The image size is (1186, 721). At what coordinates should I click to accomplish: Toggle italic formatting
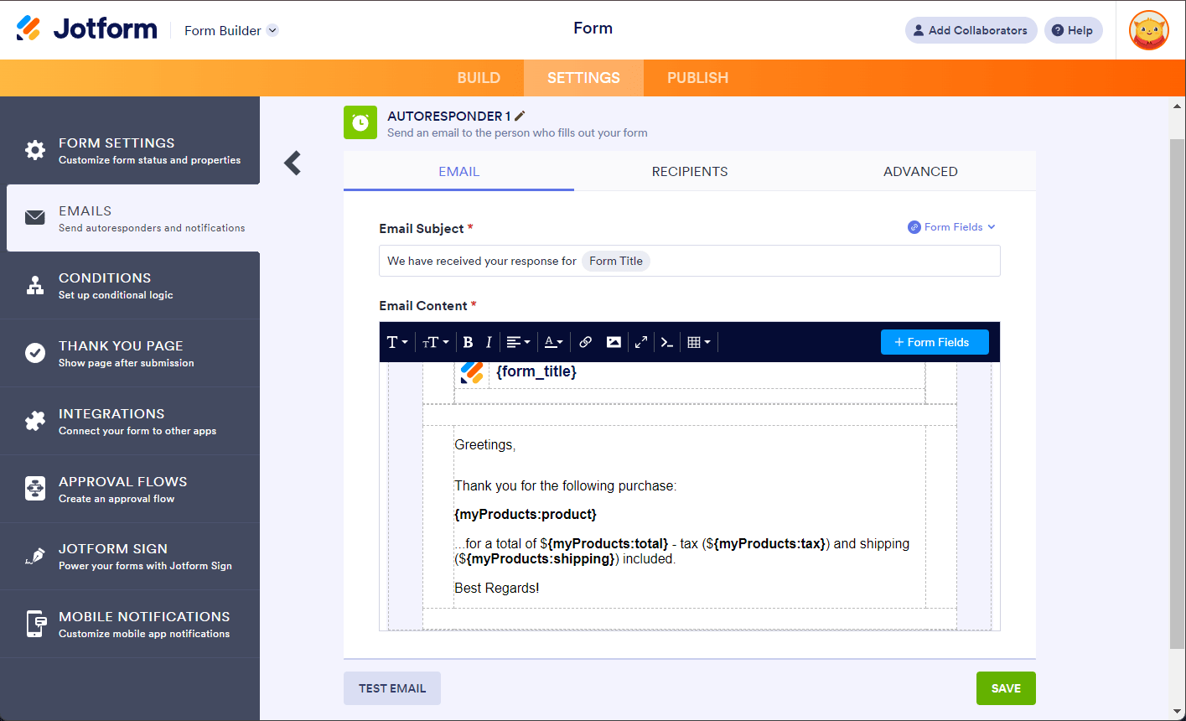(x=489, y=342)
